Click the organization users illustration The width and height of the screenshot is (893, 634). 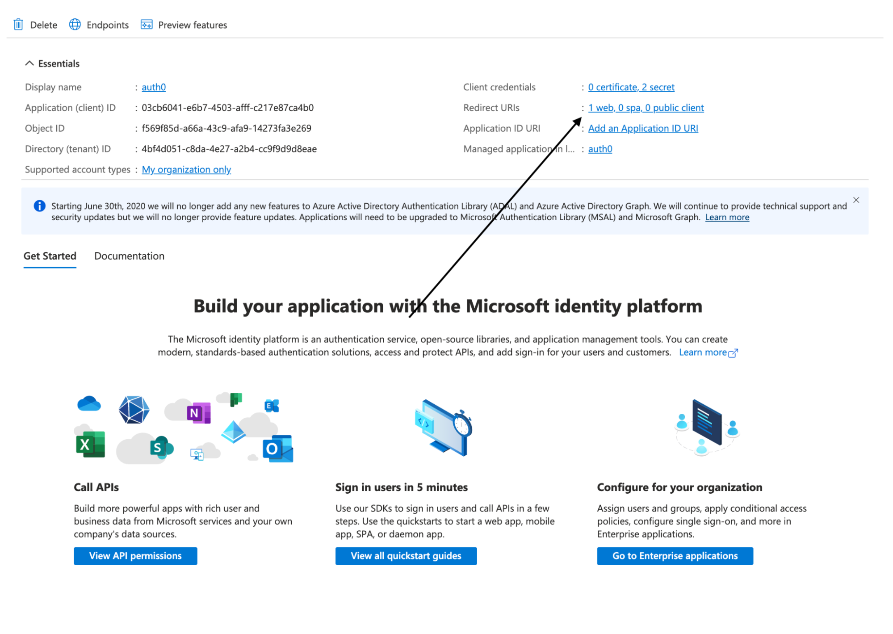707,427
